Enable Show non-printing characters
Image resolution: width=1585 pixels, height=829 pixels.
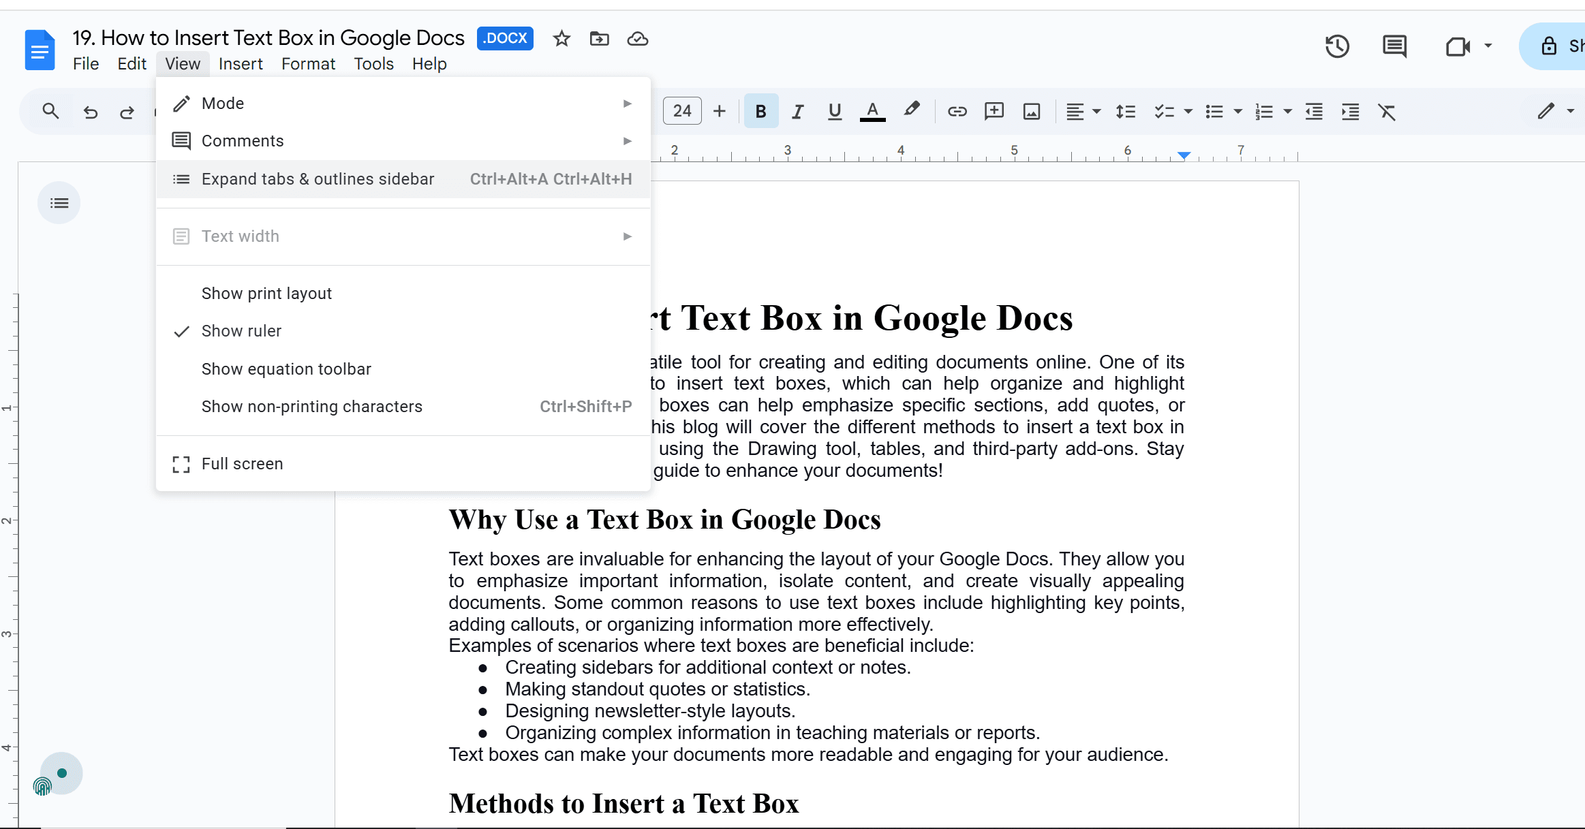pyautogui.click(x=403, y=407)
